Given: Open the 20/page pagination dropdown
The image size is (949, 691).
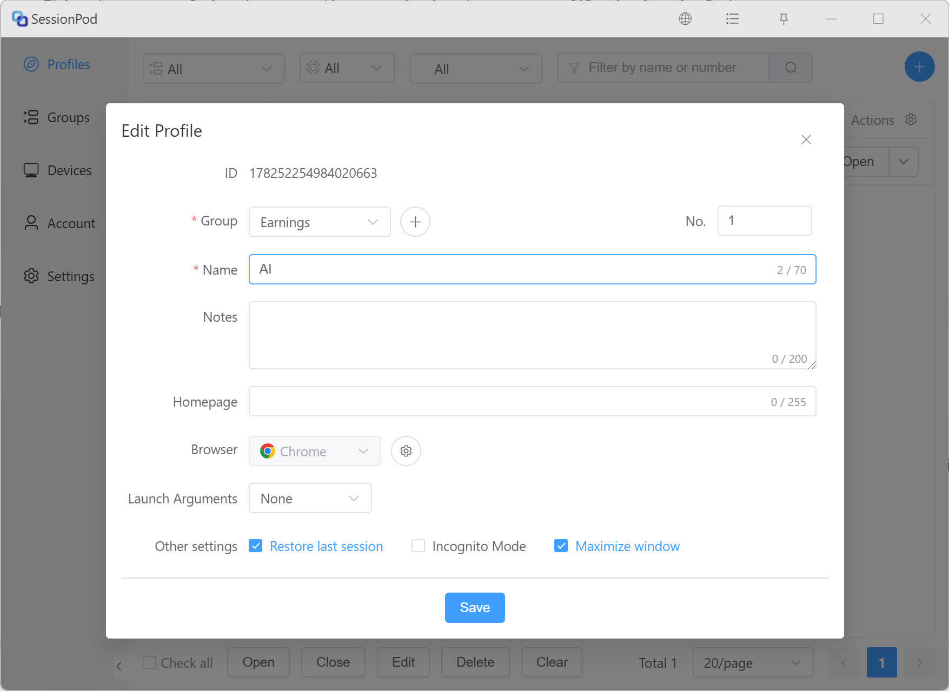Looking at the screenshot, I should point(753,662).
